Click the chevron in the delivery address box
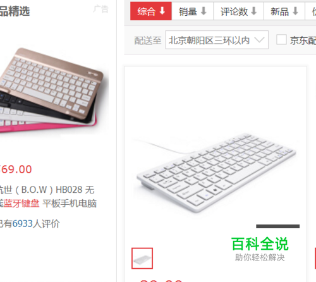This screenshot has height=282, width=316. tap(259, 40)
